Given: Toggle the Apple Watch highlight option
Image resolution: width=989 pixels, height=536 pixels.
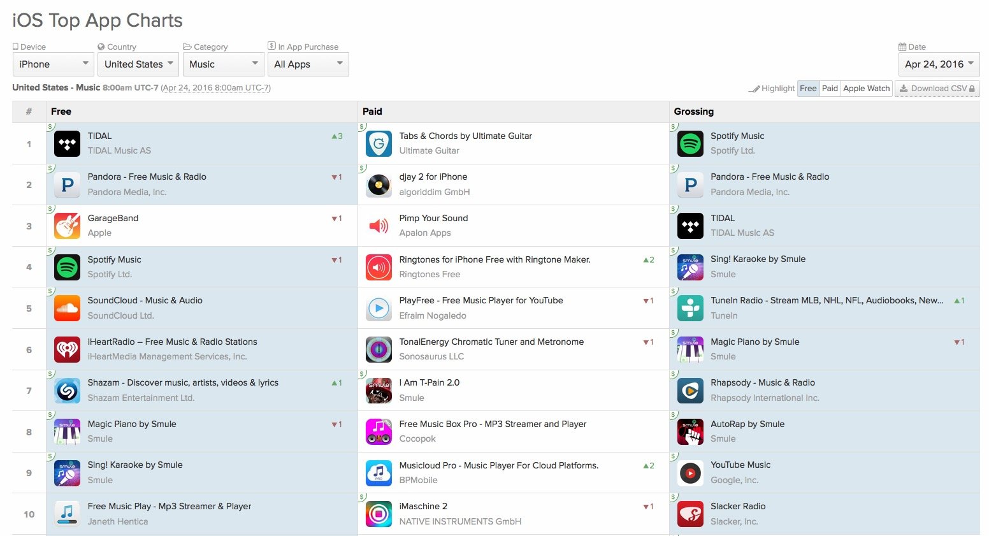Looking at the screenshot, I should [x=866, y=89].
